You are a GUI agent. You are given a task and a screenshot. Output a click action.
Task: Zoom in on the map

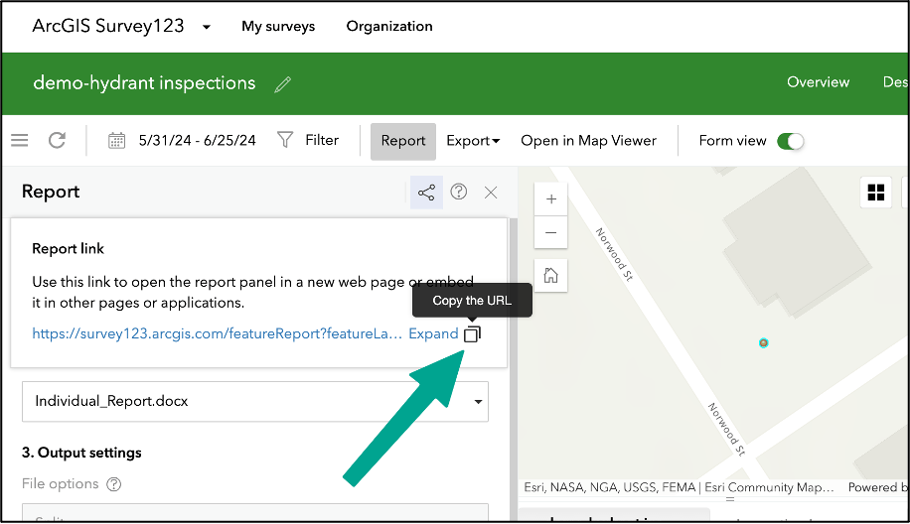point(550,199)
